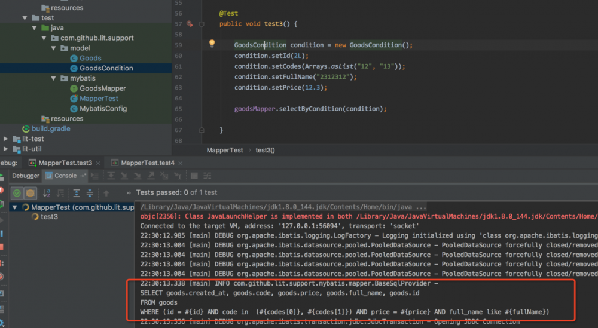This screenshot has width=598, height=328.
Task: Close the MapperTest.test3 debug tab
Action: tap(97, 163)
